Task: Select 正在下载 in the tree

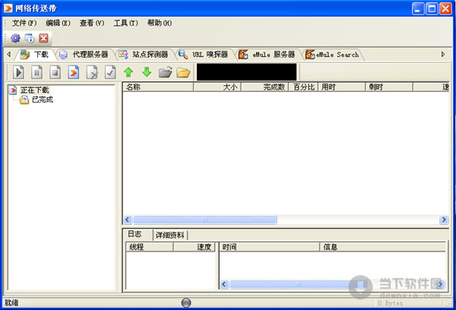Action: click(34, 90)
